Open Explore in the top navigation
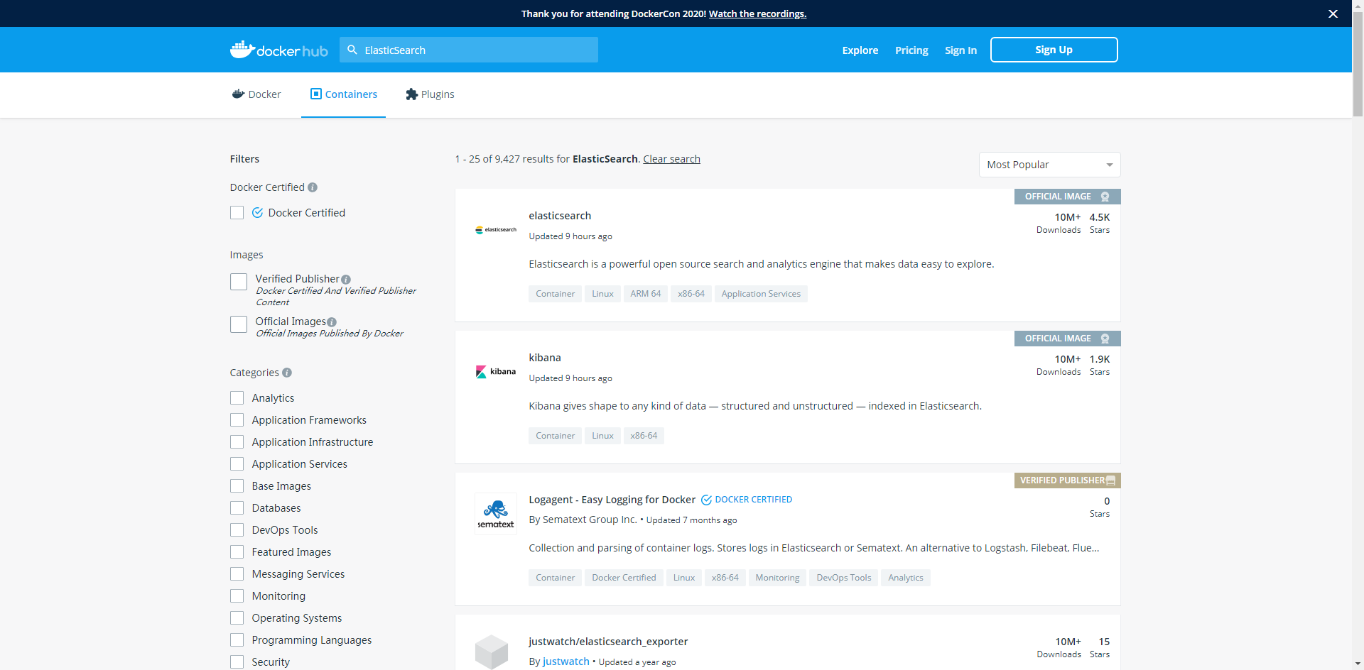1364x670 pixels. coord(860,50)
